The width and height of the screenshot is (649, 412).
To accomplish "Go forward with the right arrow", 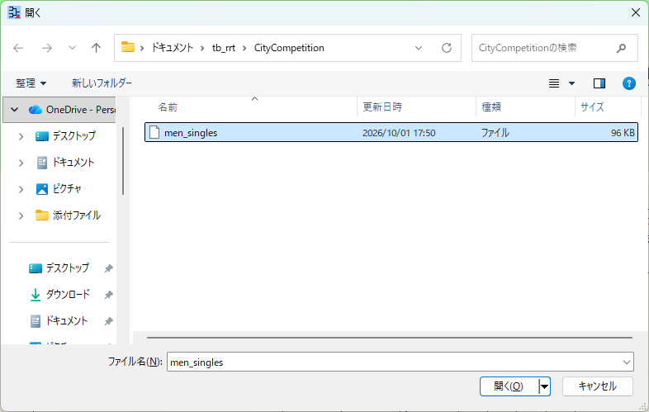I will 47,48.
